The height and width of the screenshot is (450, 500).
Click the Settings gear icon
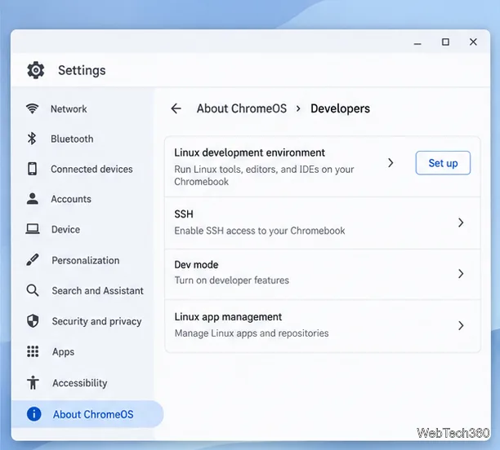tap(35, 70)
